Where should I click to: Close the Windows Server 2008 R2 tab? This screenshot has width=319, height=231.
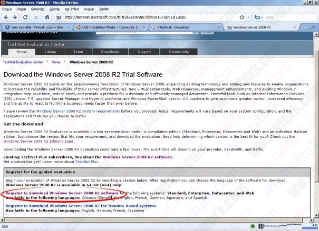(x=294, y=27)
